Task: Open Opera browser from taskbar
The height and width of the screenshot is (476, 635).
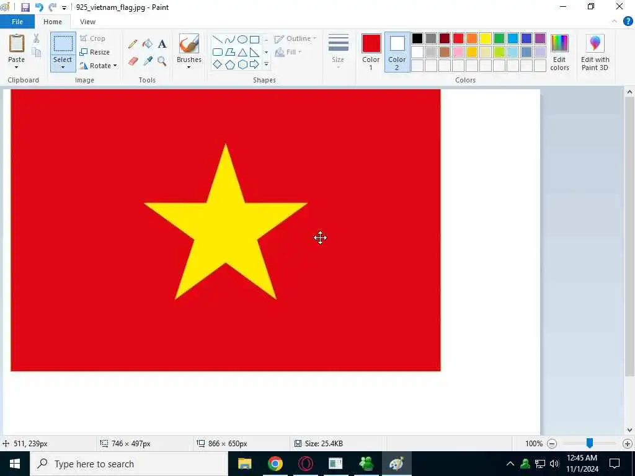Action: pyautogui.click(x=305, y=464)
